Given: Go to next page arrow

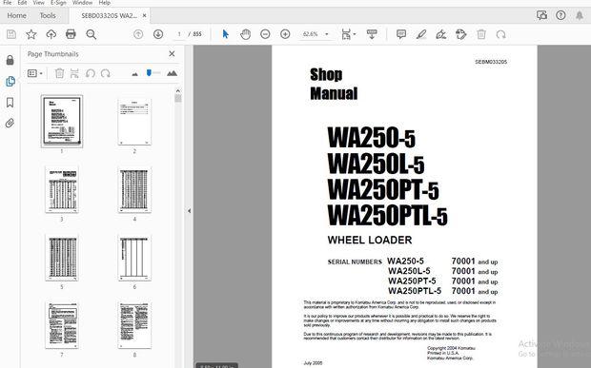Looking at the screenshot, I should (x=158, y=34).
